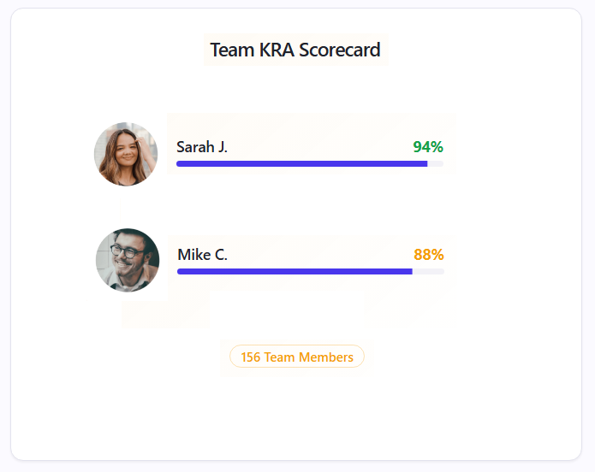Select the Sarah J. name label
The image size is (595, 472).
point(202,147)
